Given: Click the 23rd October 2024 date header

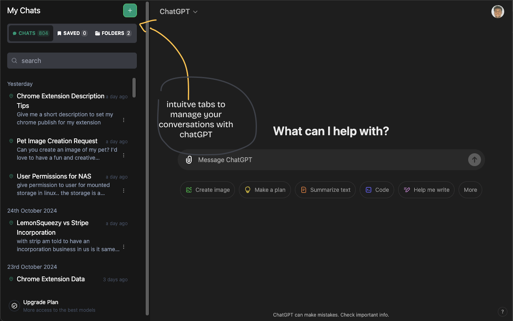Looking at the screenshot, I should 32,267.
